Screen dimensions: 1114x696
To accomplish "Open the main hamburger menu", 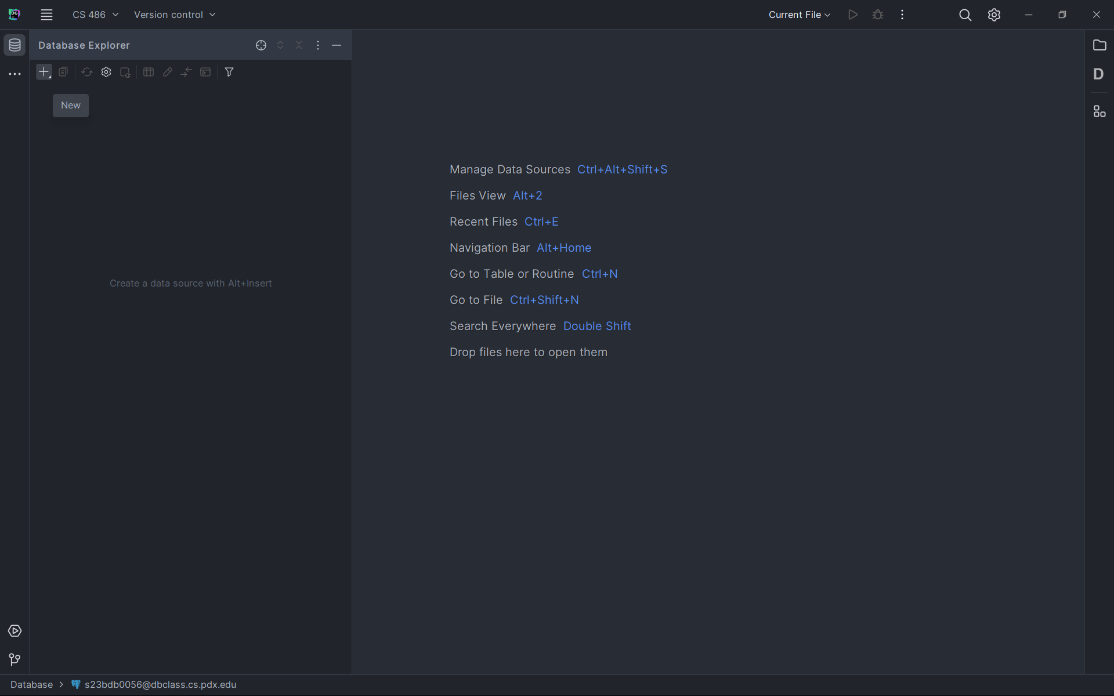I will [46, 14].
